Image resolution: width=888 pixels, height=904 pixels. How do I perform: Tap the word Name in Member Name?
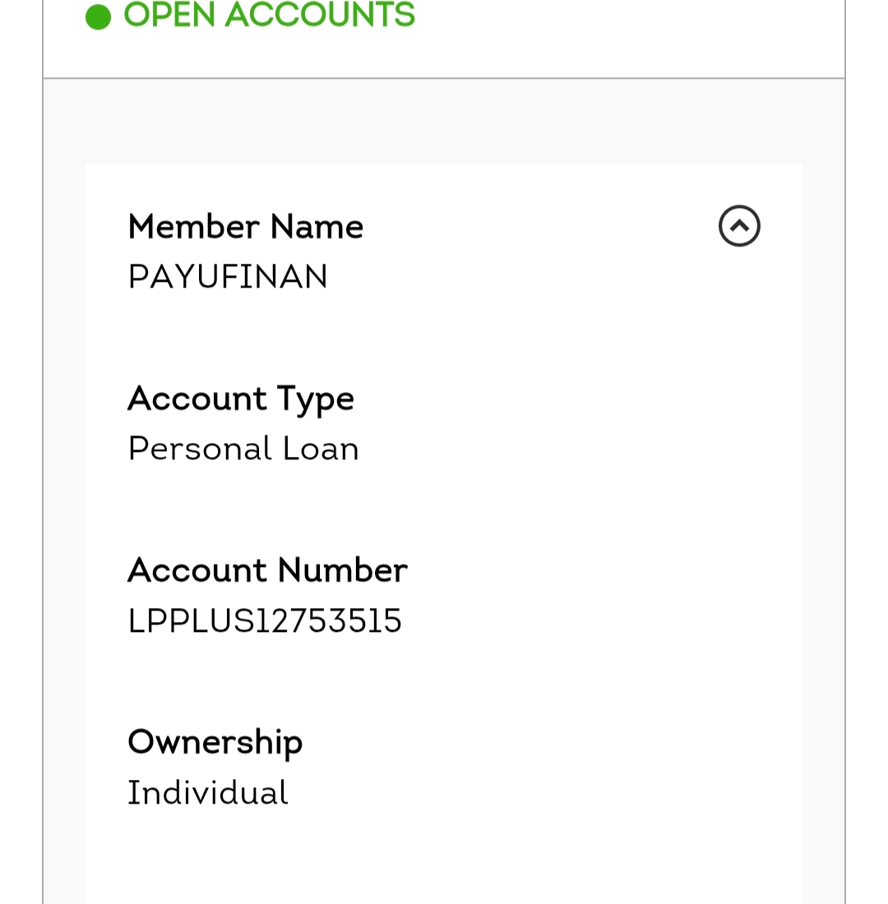pyautogui.click(x=317, y=227)
